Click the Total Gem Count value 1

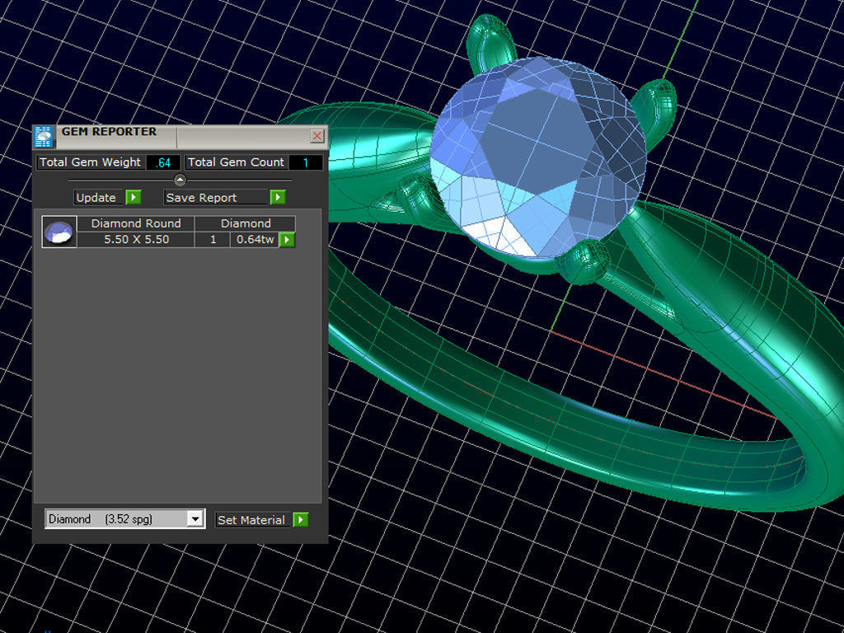pyautogui.click(x=306, y=162)
